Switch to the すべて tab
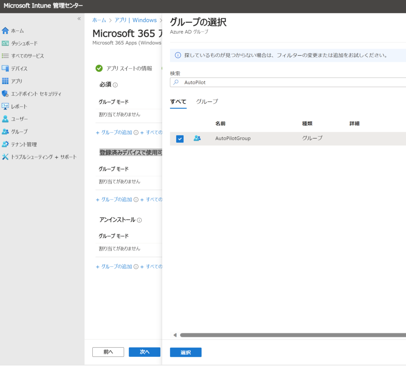The width and height of the screenshot is (406, 366). [x=178, y=102]
